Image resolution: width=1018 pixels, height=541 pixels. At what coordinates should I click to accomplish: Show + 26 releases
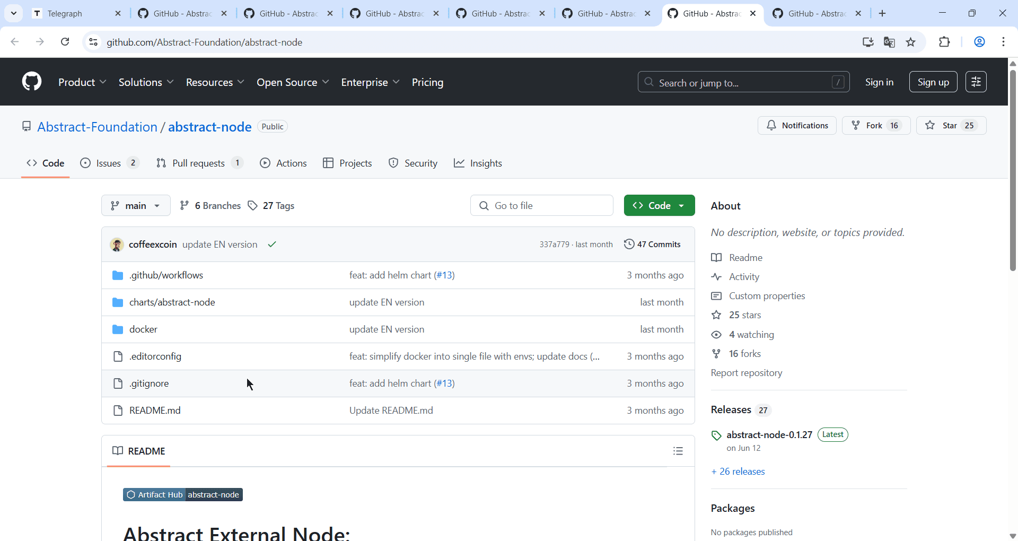coord(738,472)
